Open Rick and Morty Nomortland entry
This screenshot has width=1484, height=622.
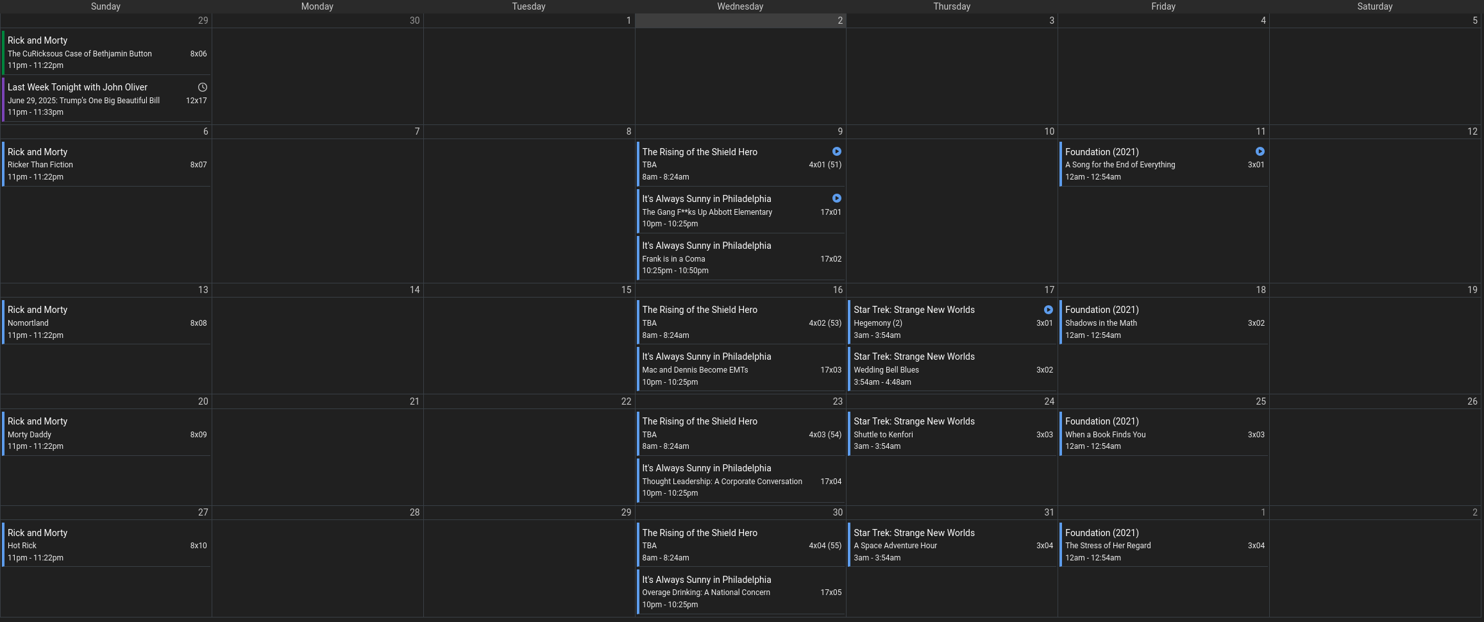(x=106, y=322)
